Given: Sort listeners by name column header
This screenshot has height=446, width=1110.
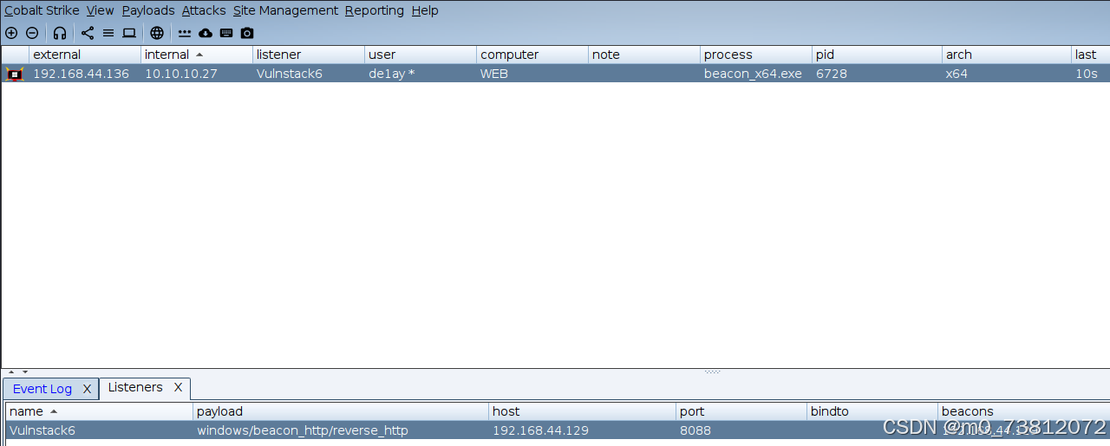Looking at the screenshot, I should point(99,411).
